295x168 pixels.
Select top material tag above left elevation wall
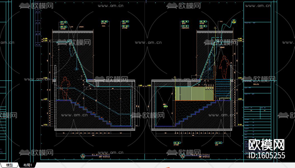pos(63,22)
